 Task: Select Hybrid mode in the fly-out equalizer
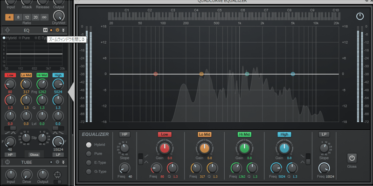pos(89,145)
